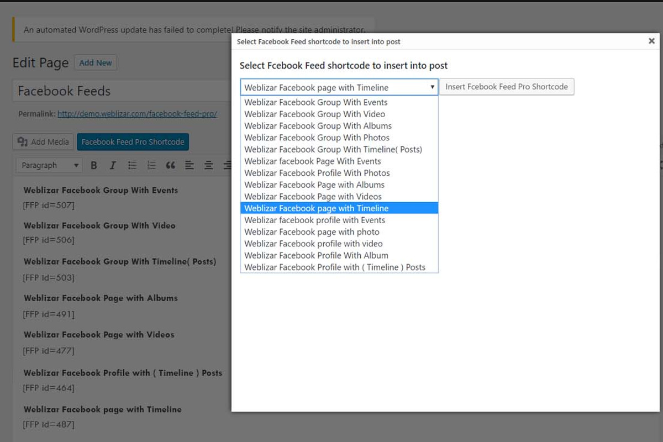Select Weblizar facebook Page With Events option
The width and height of the screenshot is (663, 442).
(x=339, y=161)
